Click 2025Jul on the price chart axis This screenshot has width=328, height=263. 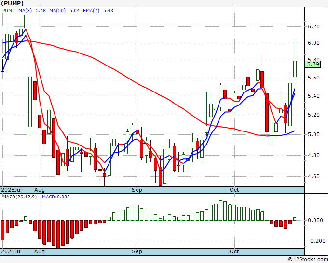(12, 190)
